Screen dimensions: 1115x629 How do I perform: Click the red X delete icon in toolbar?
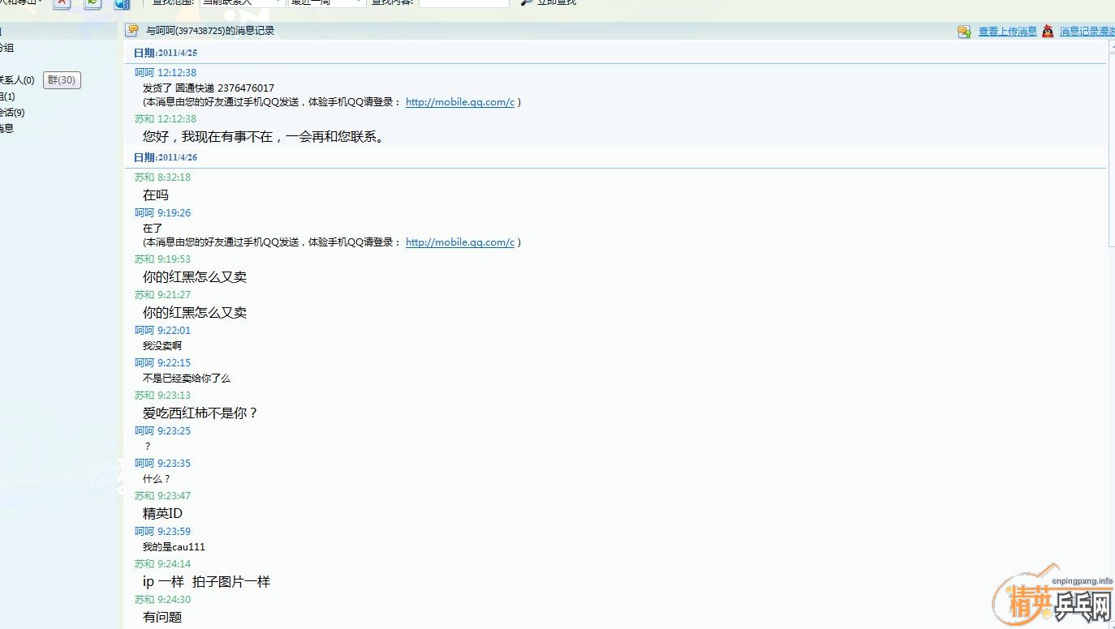point(62,3)
